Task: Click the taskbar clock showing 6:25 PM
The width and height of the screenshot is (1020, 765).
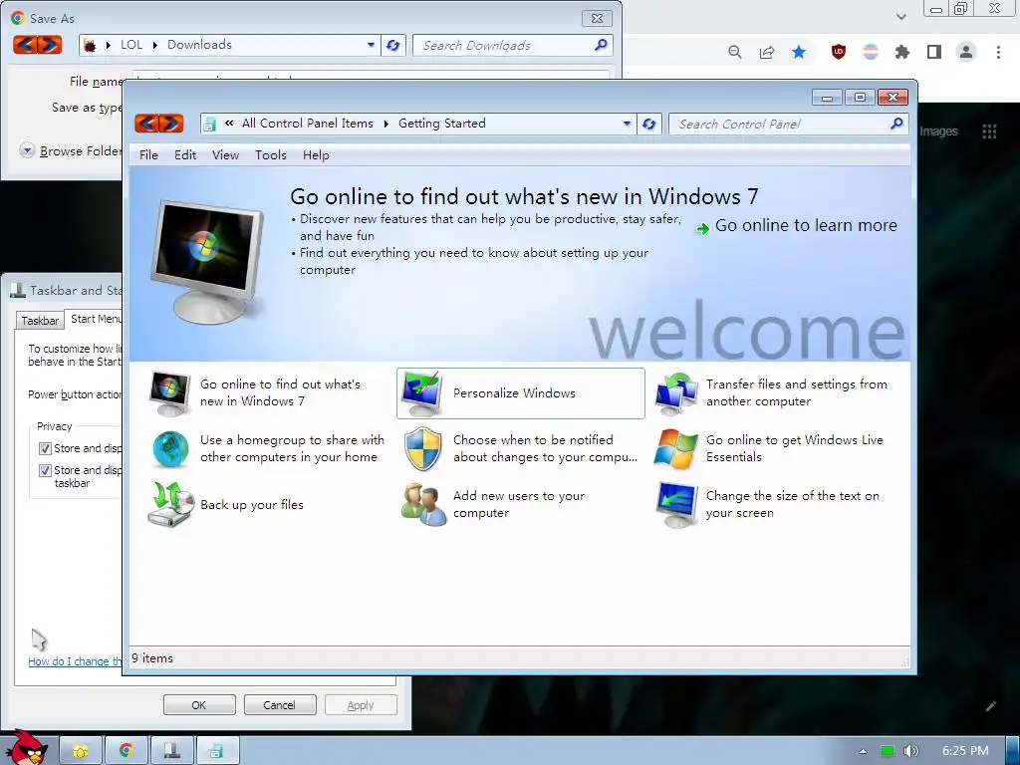Action: pyautogui.click(x=965, y=751)
